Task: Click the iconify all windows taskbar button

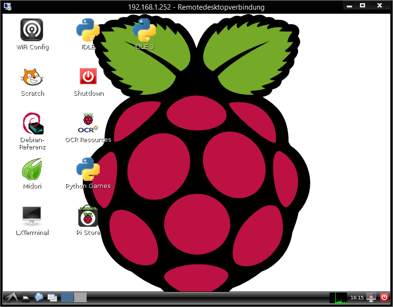Action: 52,298
